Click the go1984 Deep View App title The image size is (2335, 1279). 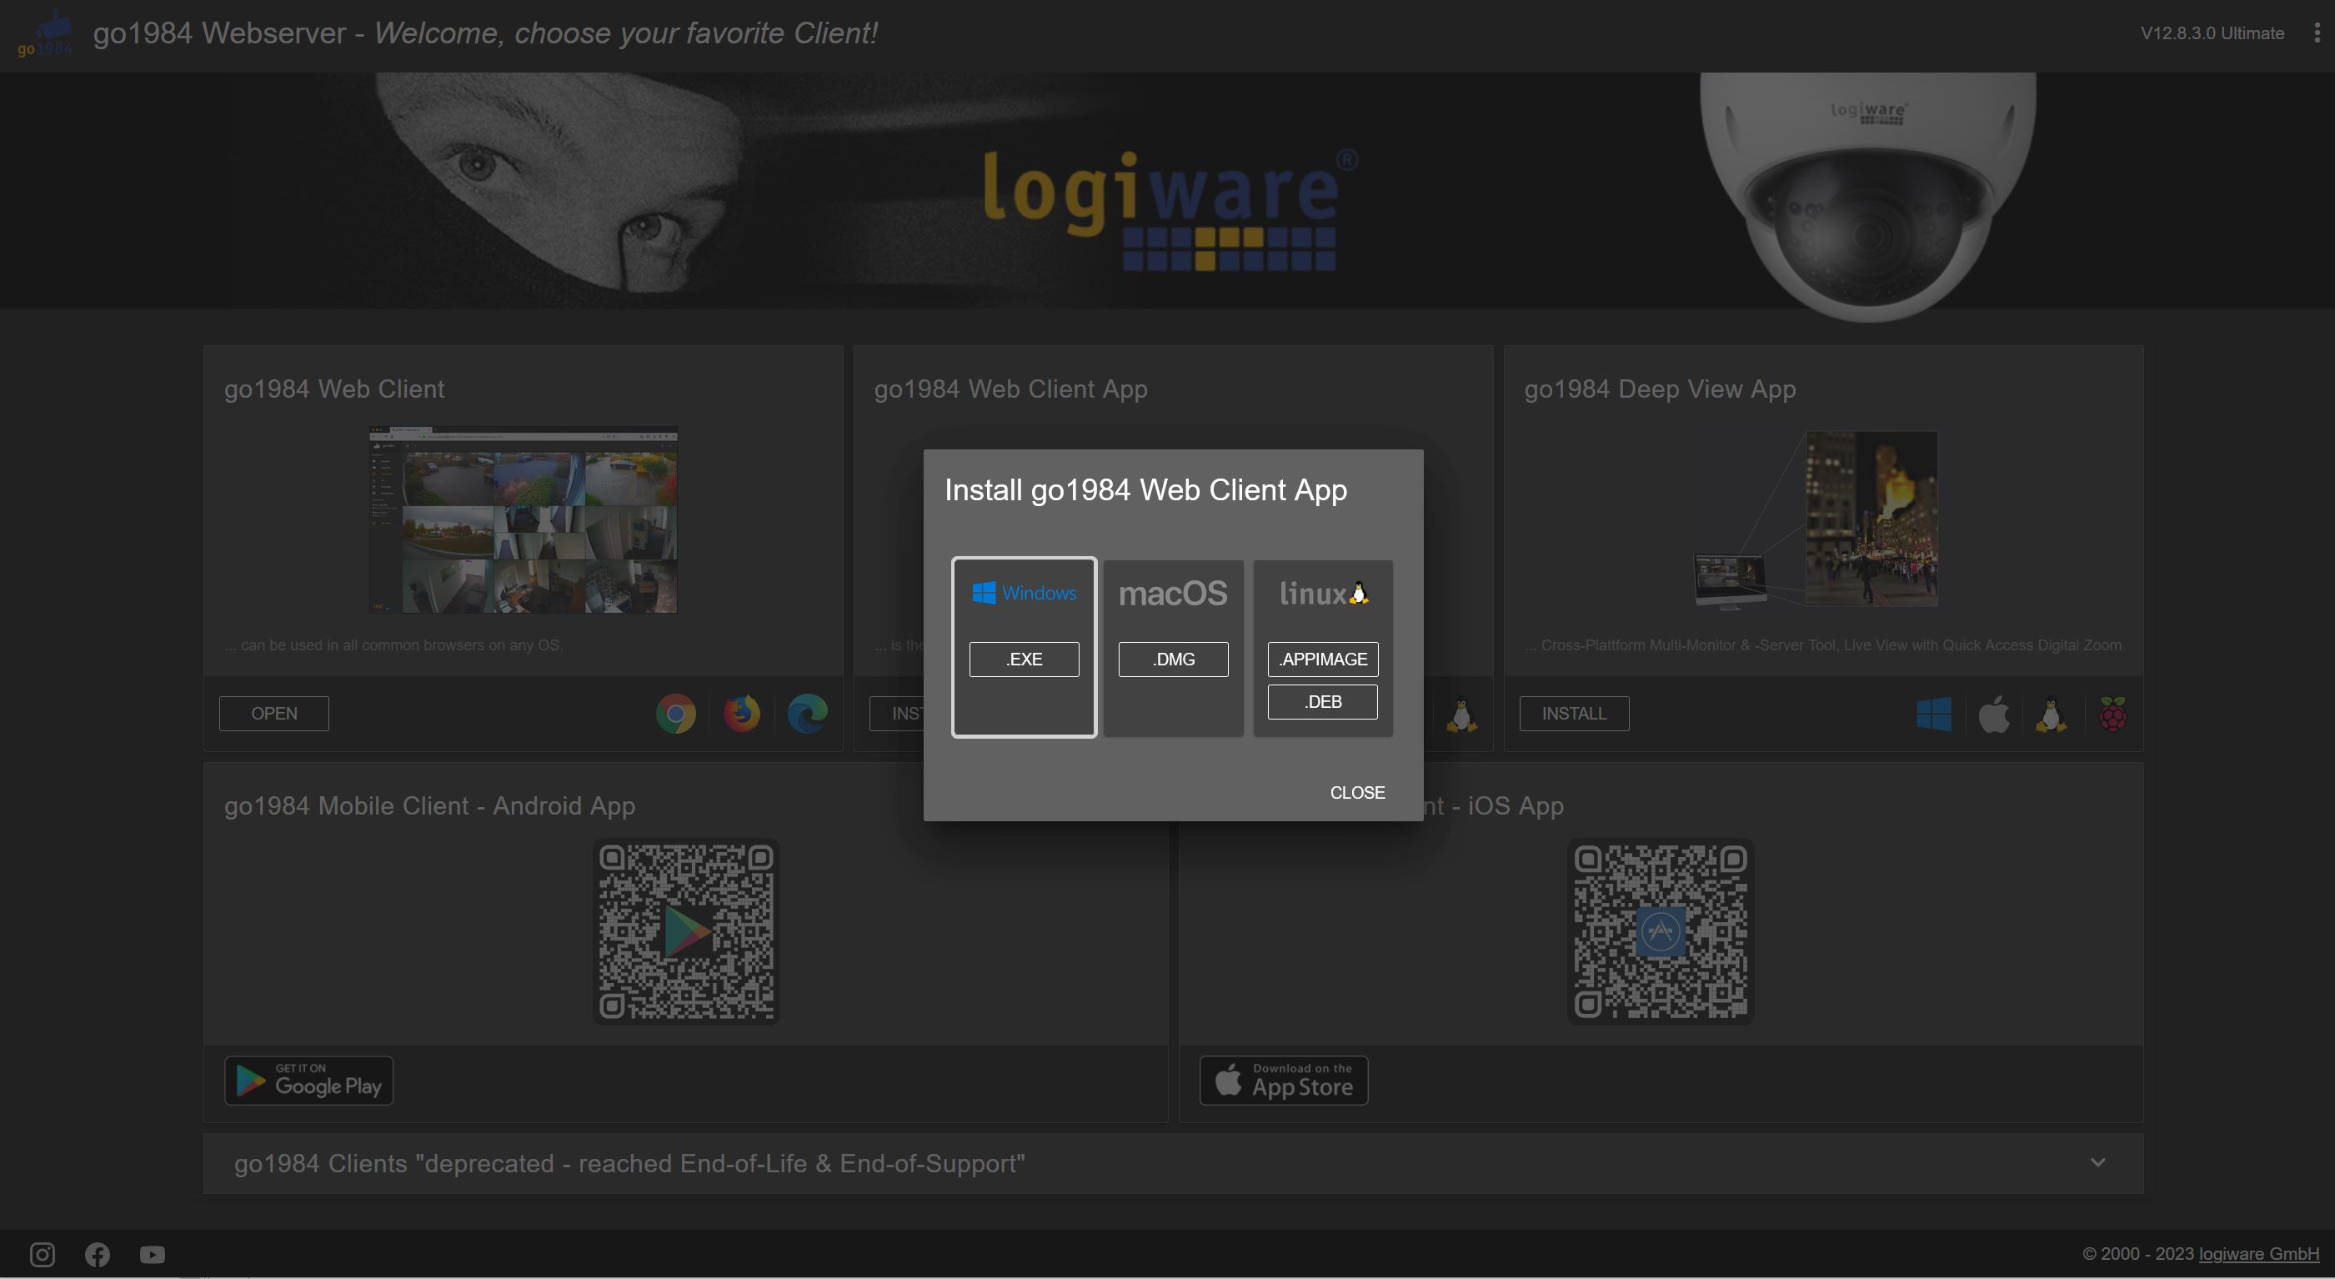1660,389
